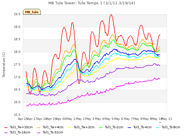Click the blue Tul1_Ts-4cm legend swatch
The width and height of the screenshot is (184, 138).
tap(129, 127)
